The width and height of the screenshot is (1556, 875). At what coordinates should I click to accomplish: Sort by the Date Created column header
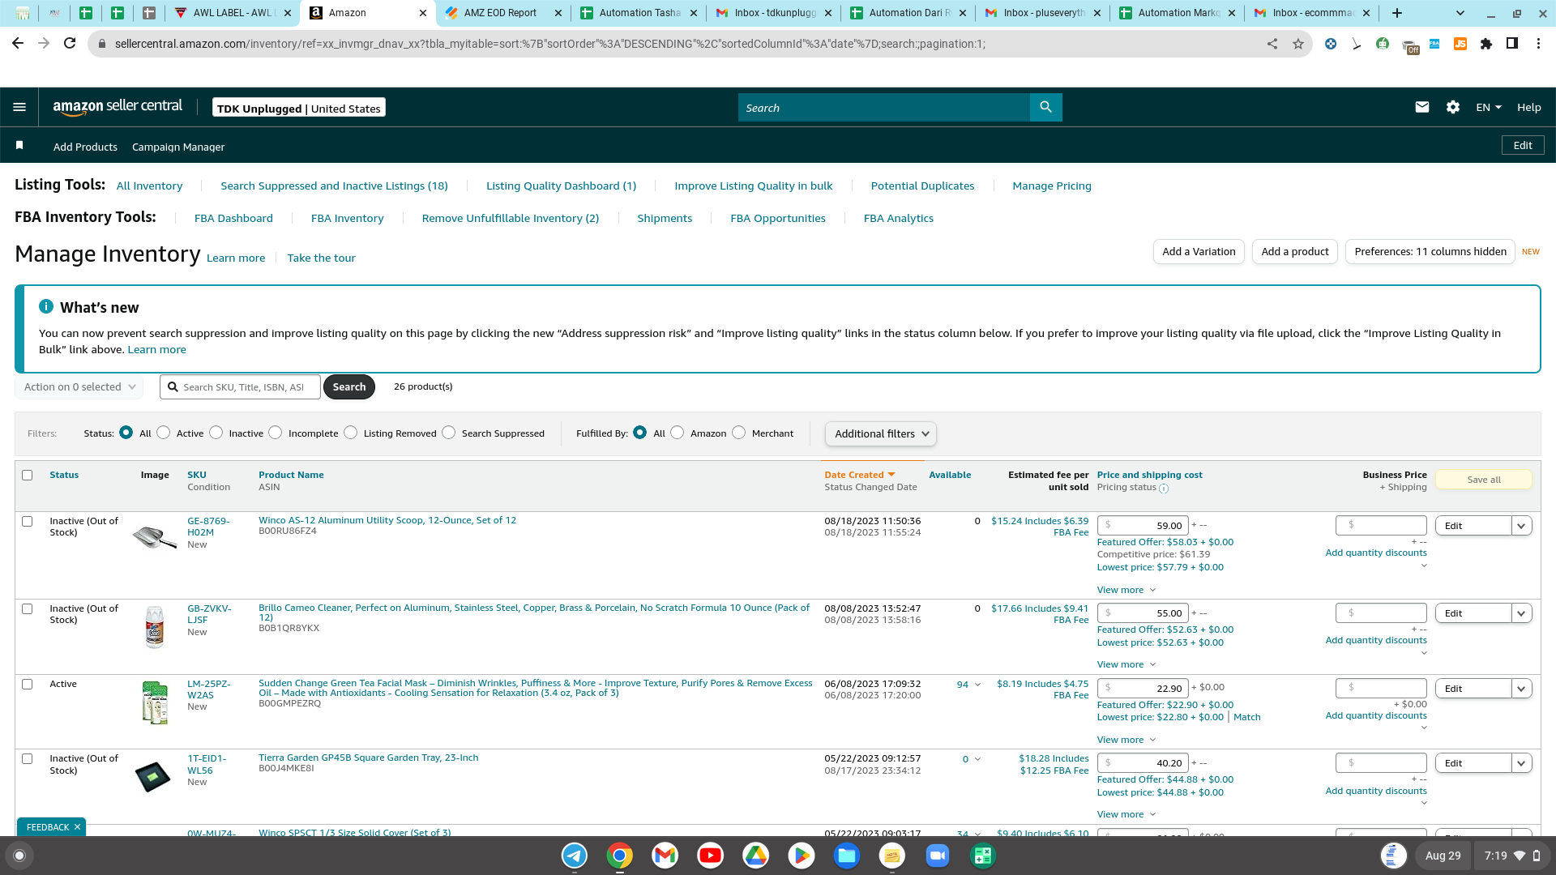tap(859, 475)
